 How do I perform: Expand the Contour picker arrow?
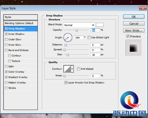click(x=72, y=69)
